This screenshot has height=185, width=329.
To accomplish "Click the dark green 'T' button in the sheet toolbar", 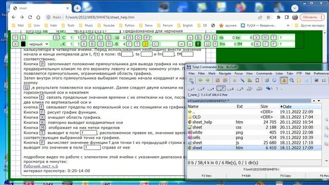I will tap(198, 44).
